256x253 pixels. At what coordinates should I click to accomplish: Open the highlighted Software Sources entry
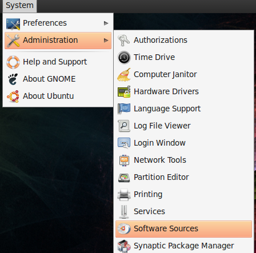point(183,229)
